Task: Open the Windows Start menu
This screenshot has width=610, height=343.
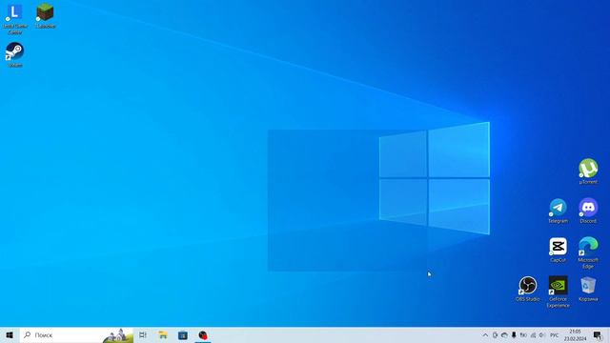Action: coord(10,334)
